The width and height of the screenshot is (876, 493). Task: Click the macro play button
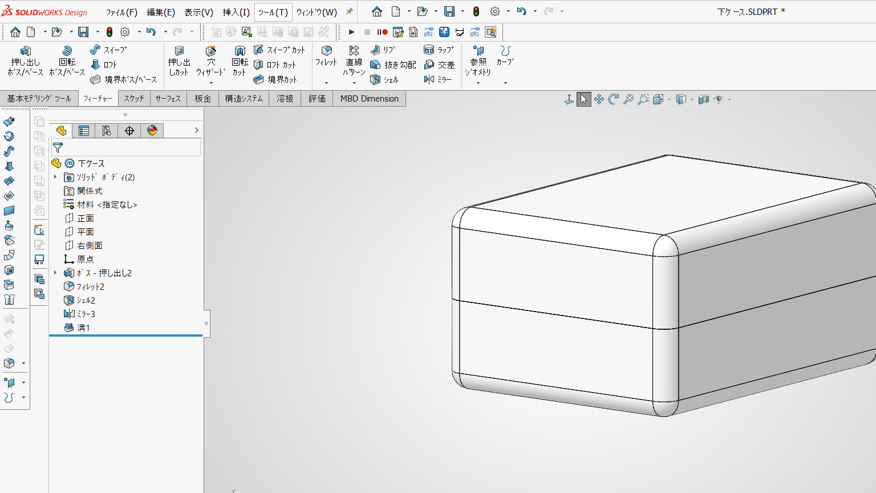[351, 32]
